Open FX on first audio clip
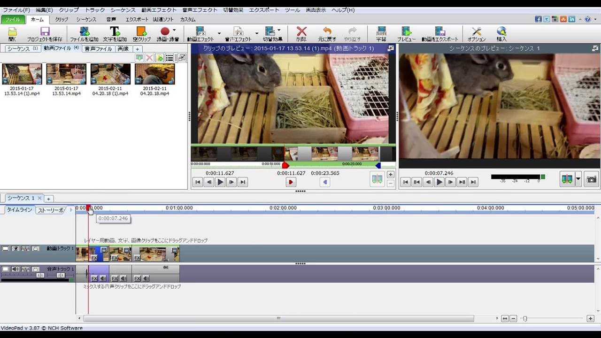601x338 pixels. [x=94, y=278]
